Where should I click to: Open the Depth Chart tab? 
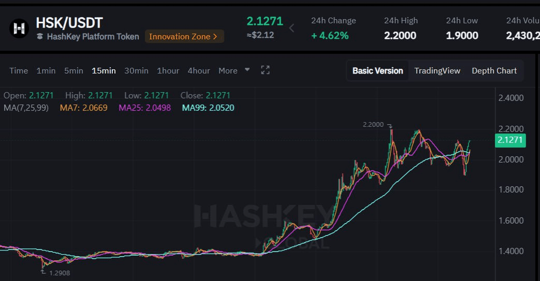pos(494,70)
